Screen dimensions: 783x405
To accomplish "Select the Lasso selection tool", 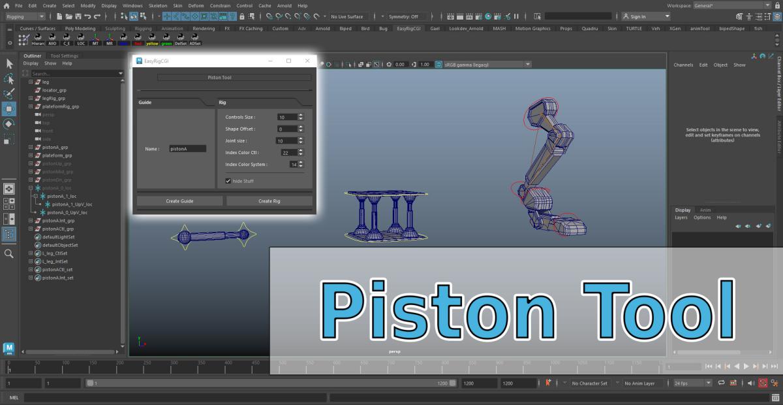I will point(9,79).
